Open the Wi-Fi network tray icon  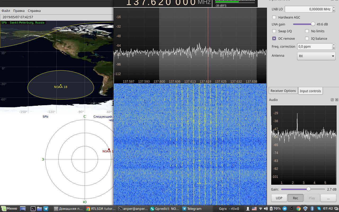tap(260, 209)
